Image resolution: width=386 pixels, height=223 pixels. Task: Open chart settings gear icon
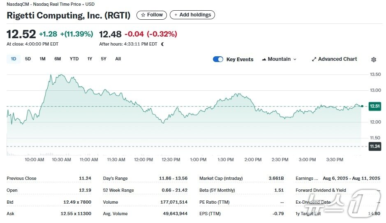coord(374,60)
